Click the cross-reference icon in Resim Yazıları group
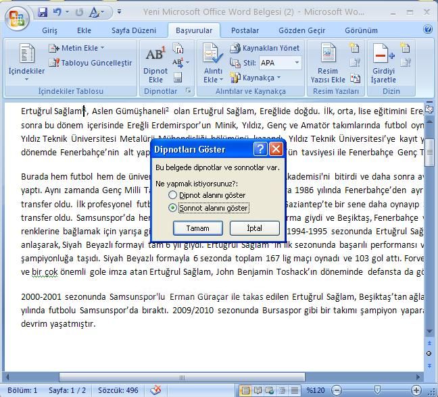 (x=355, y=78)
